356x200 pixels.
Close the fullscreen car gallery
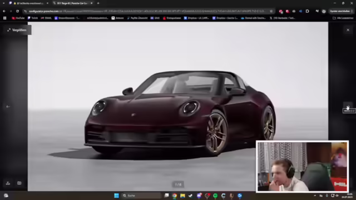(348, 30)
